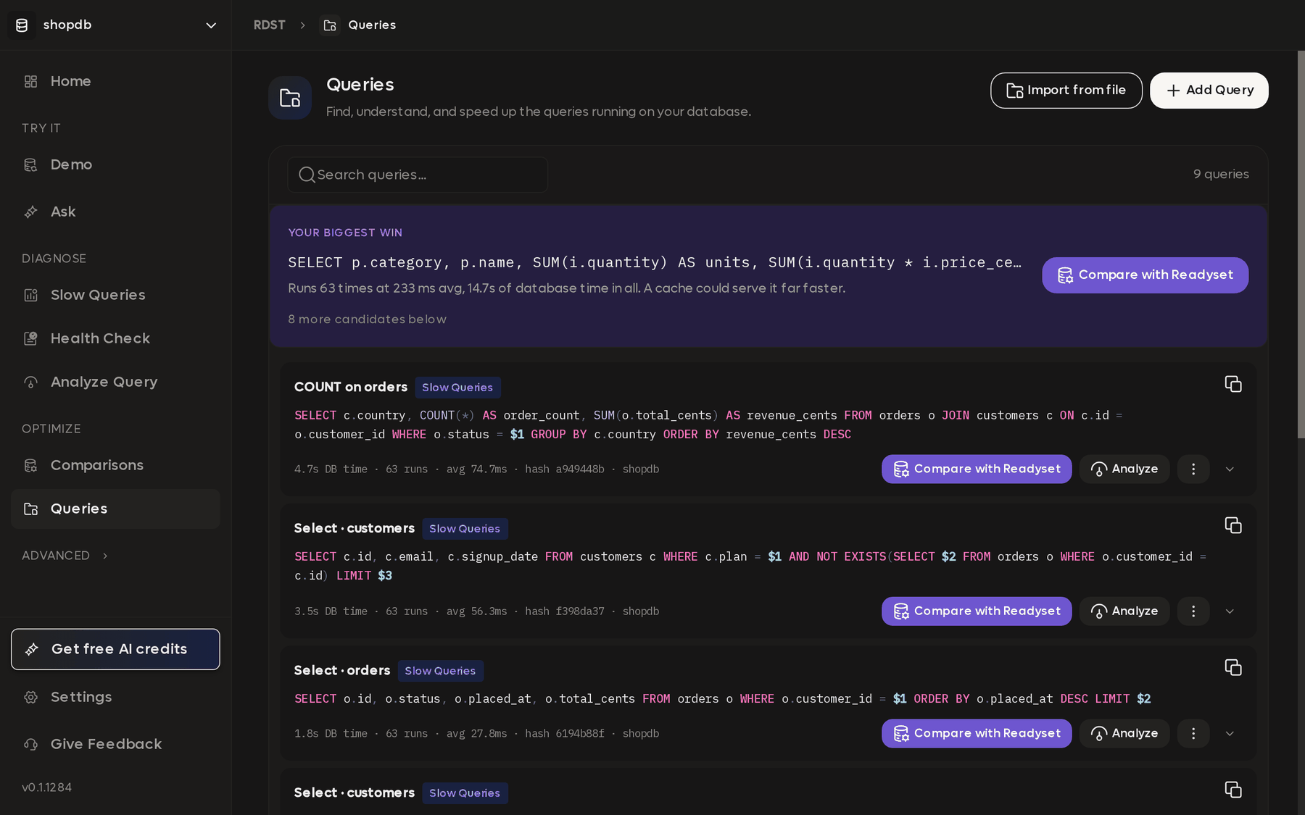The image size is (1305, 815).
Task: Analyze the query with hash f398da37
Action: click(1124, 611)
